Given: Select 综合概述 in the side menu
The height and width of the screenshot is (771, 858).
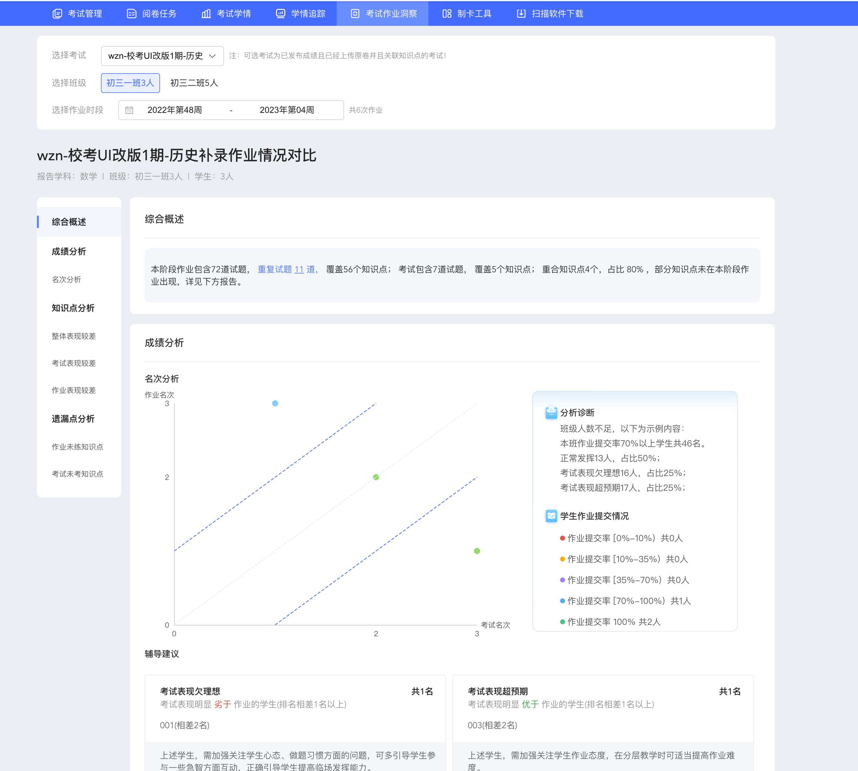Looking at the screenshot, I should point(79,222).
